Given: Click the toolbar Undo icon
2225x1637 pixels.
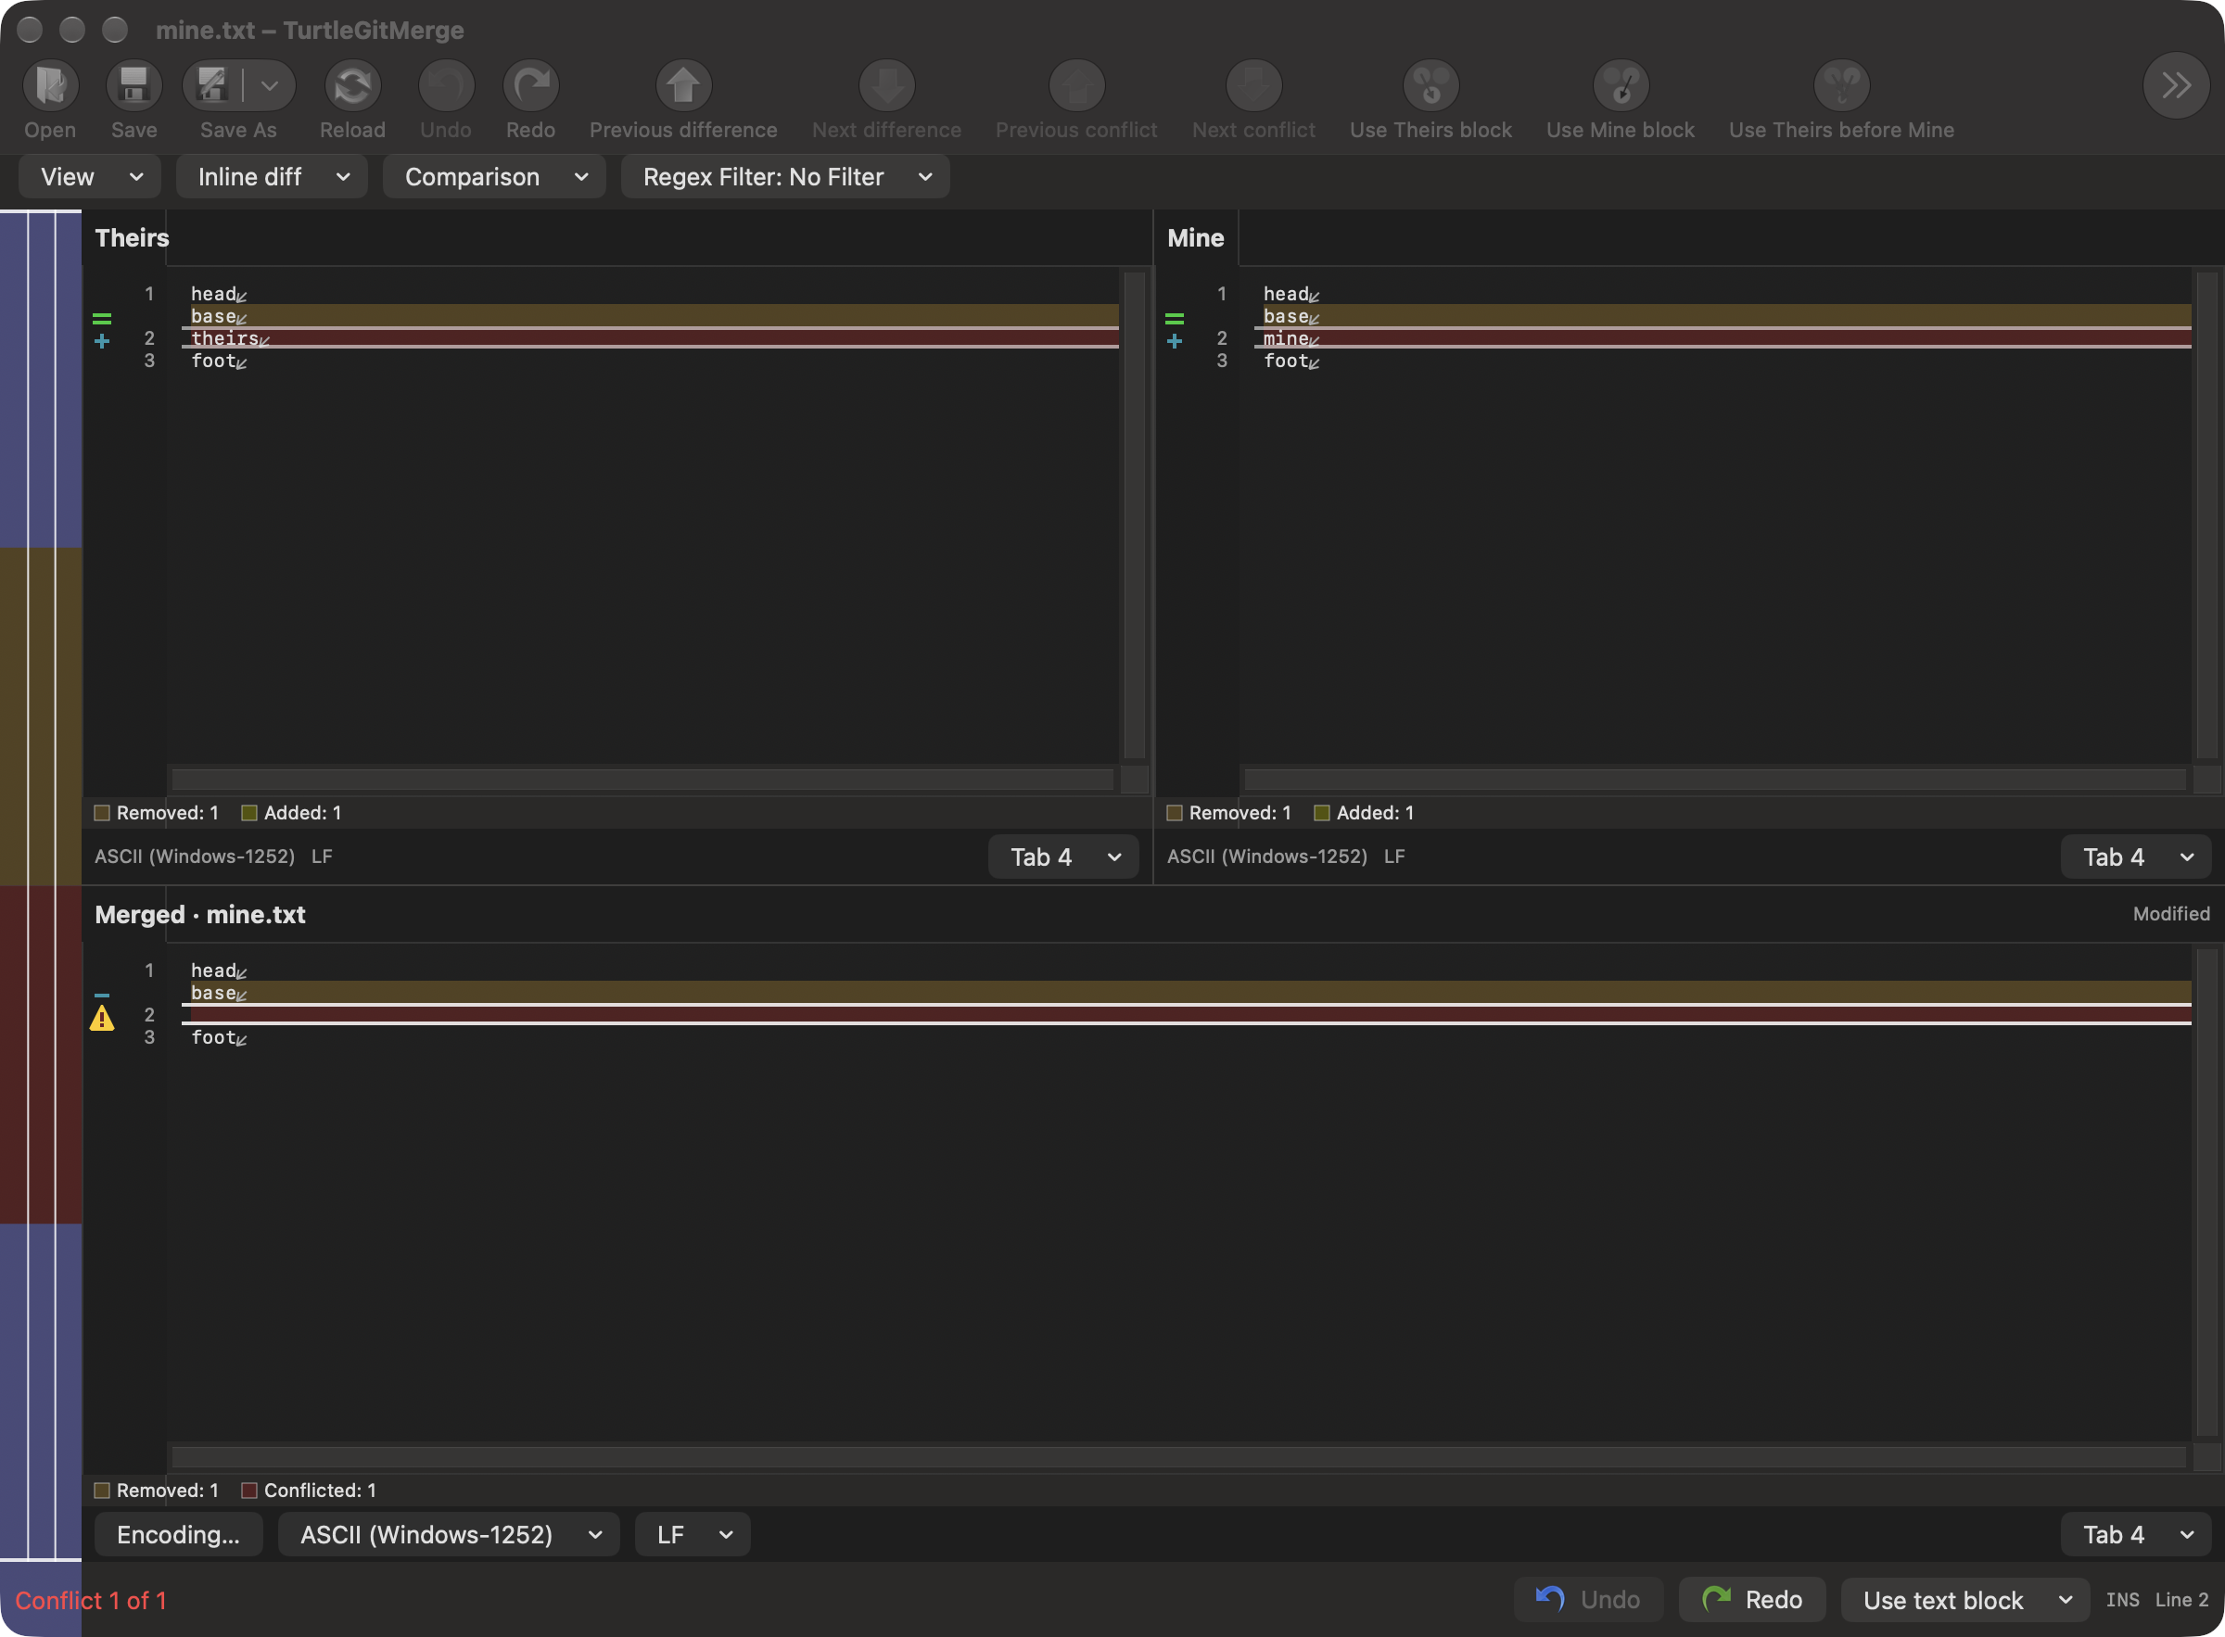Looking at the screenshot, I should 446,85.
